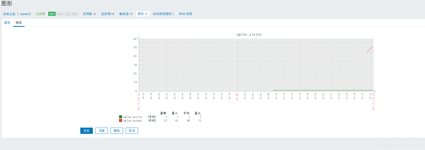
Task: Click the green nginx_active legend swatch
Action: [120, 117]
